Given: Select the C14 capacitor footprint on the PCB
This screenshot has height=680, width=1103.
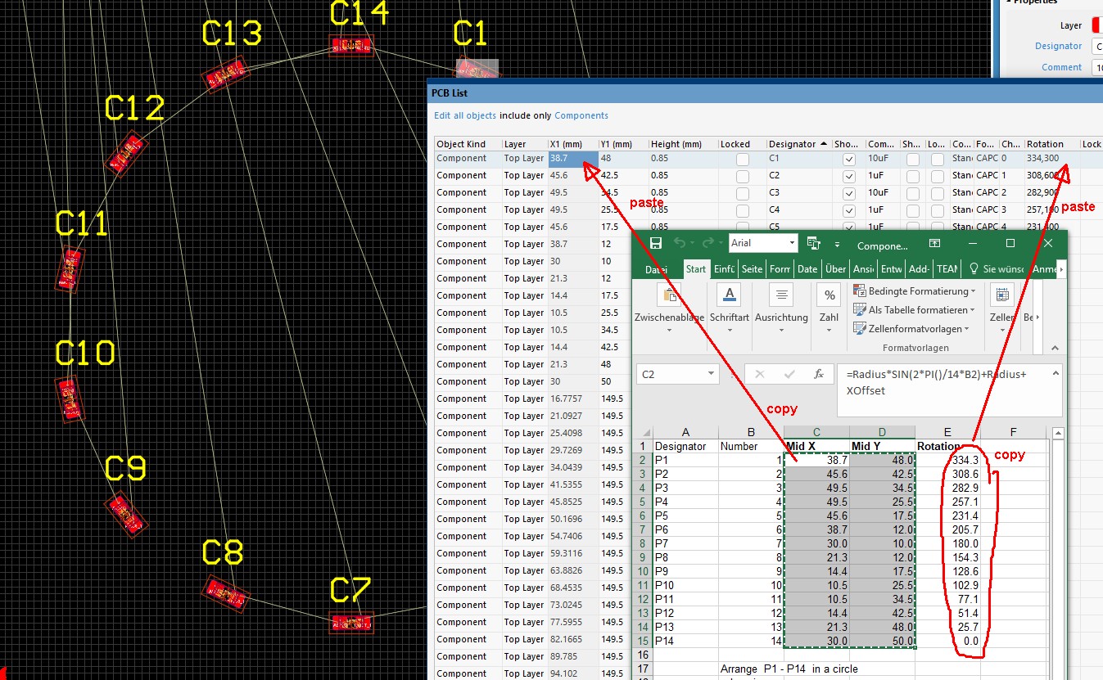Looking at the screenshot, I should click(x=351, y=45).
